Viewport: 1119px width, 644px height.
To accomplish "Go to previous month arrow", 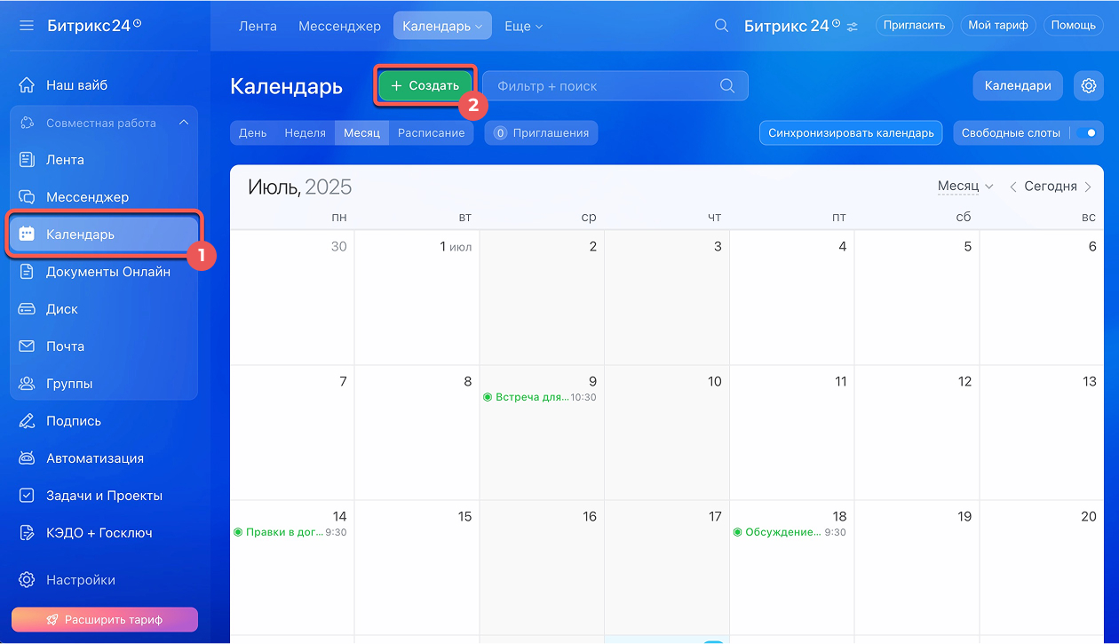I will (x=1013, y=187).
